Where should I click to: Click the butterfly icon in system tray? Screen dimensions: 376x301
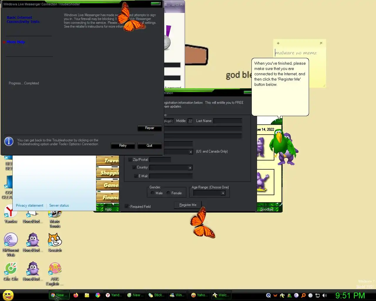click(275, 295)
